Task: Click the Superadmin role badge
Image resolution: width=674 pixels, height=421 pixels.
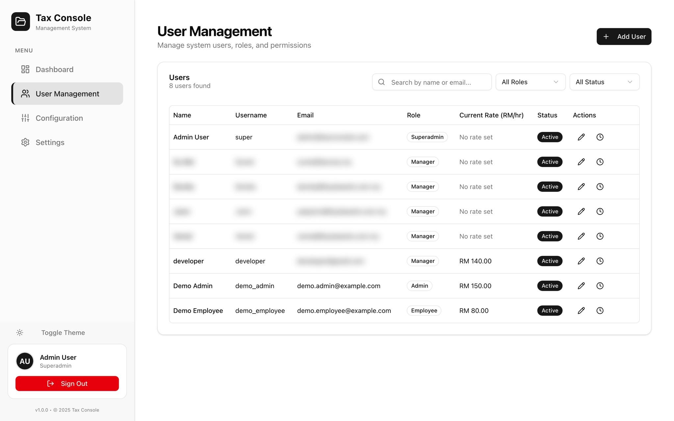Action: point(427,137)
